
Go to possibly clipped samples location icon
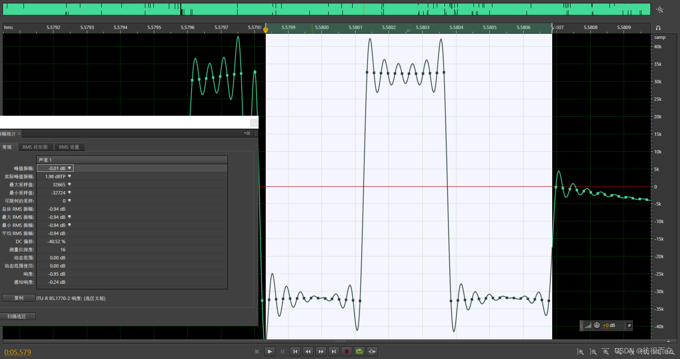point(69,200)
